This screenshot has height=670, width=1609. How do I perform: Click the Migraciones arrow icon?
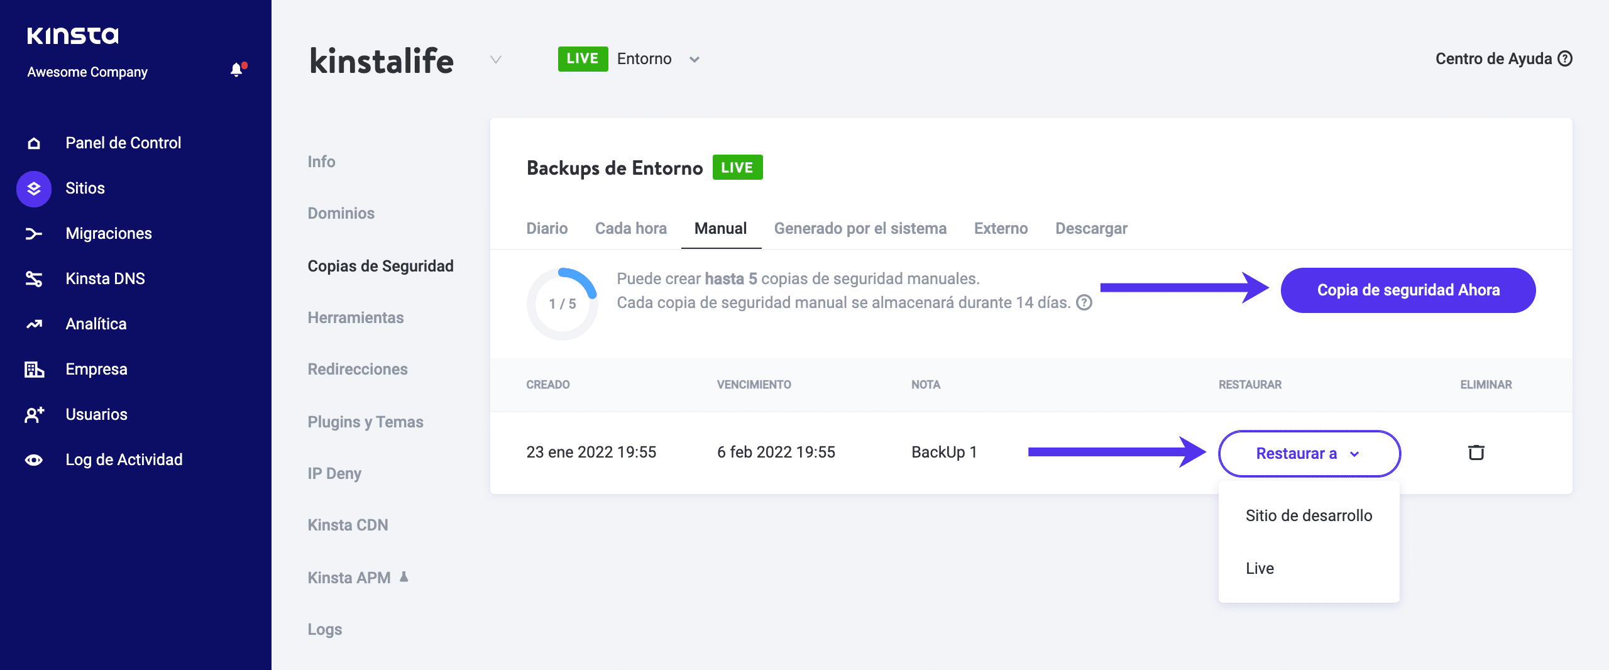pos(34,234)
